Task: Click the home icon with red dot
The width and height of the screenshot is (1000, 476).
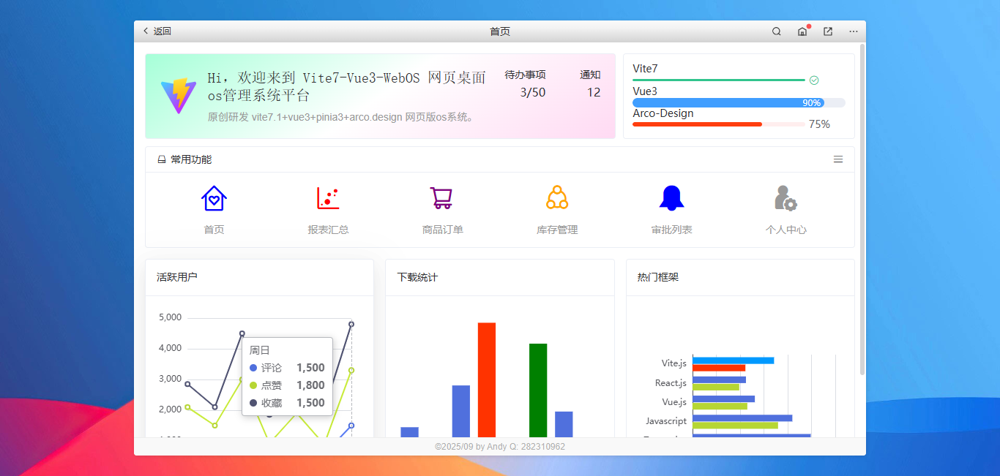Action: [x=803, y=31]
